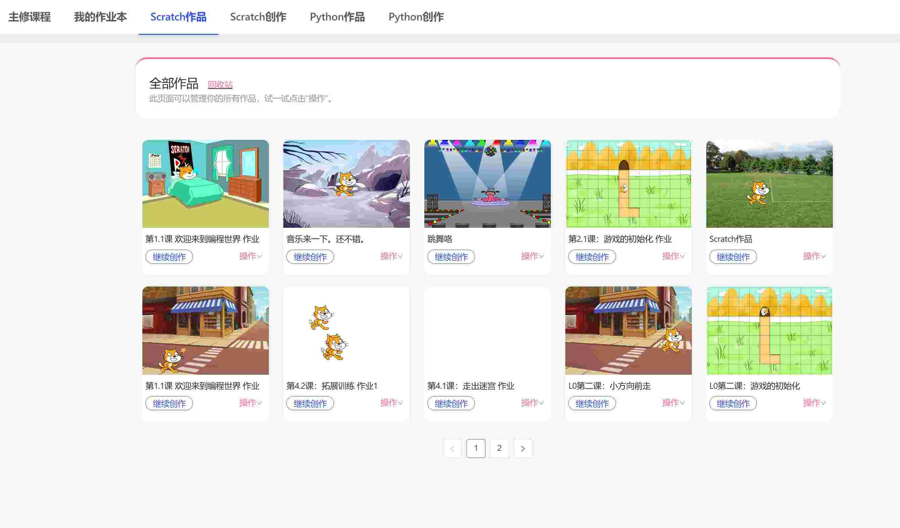Image resolution: width=900 pixels, height=528 pixels.
Task: Continue creating the 跳舞咯 project
Action: tap(451, 257)
